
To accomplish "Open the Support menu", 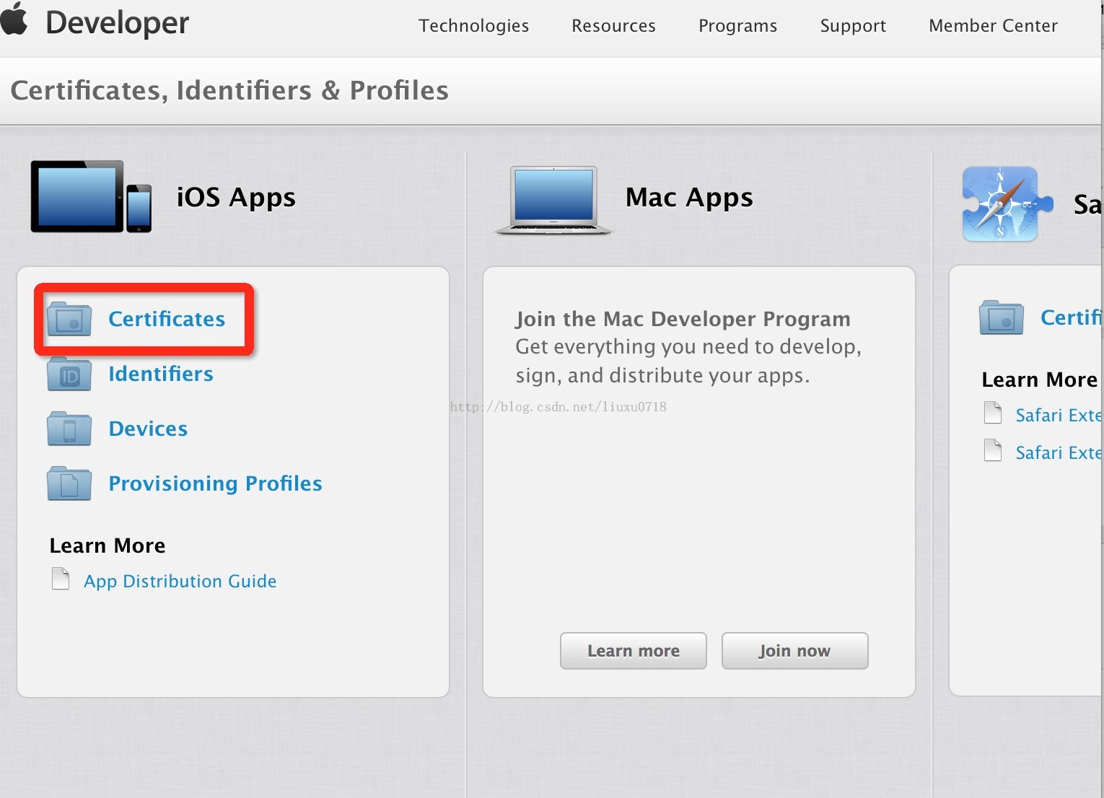I will [x=853, y=26].
